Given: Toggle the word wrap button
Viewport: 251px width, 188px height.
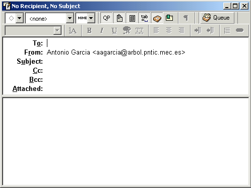Looking at the screenshot, I should [x=132, y=18].
